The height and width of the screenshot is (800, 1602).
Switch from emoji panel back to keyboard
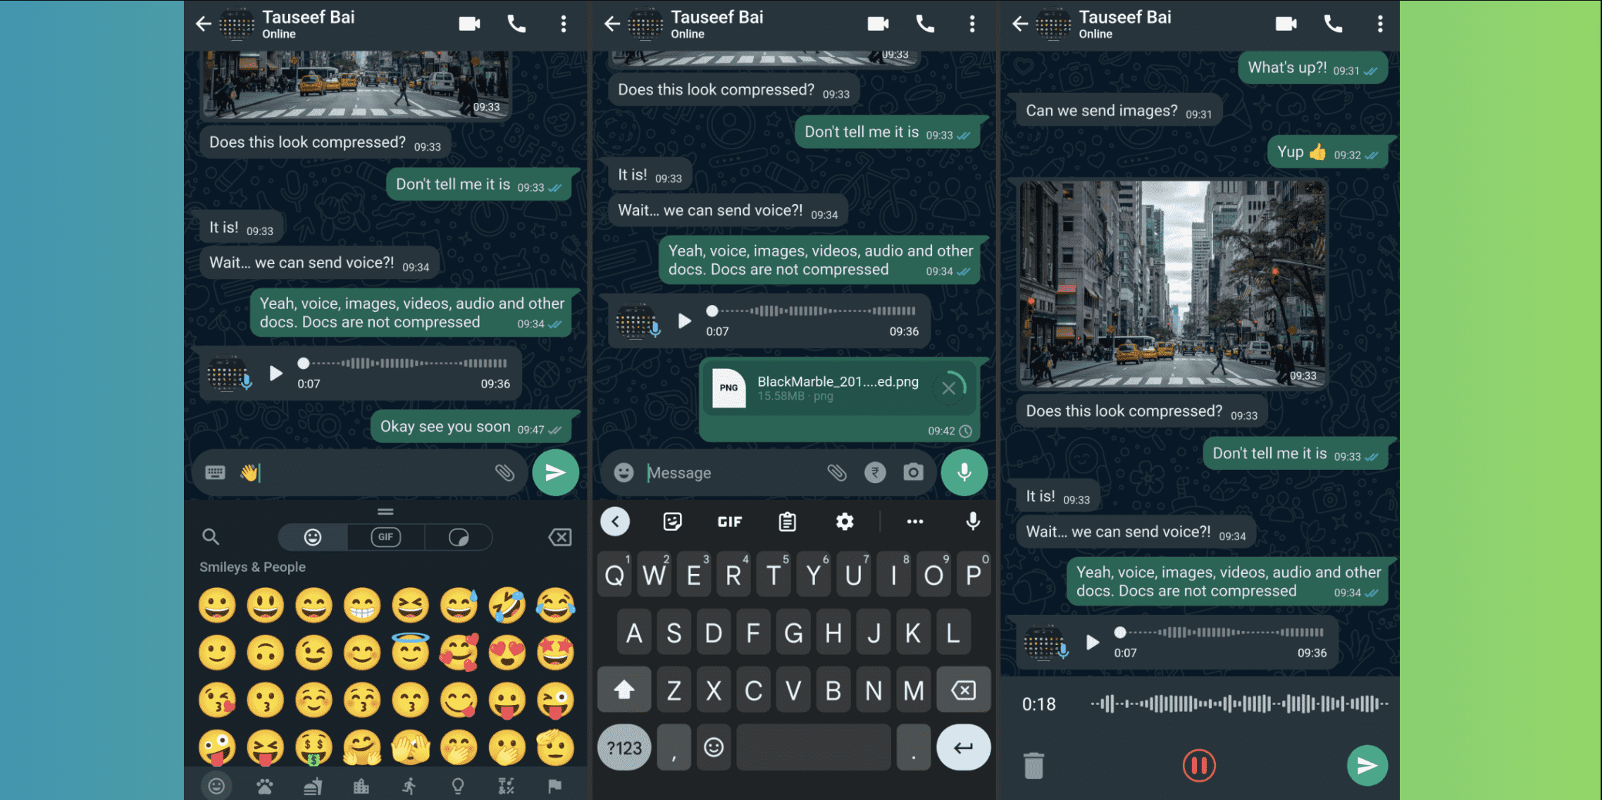coord(215,473)
